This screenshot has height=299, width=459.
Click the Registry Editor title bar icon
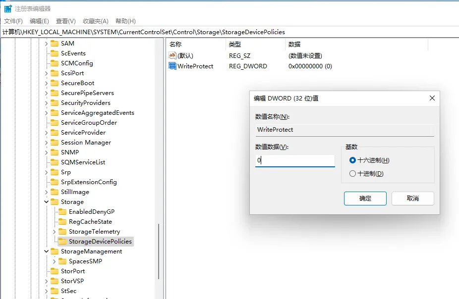pos(6,8)
